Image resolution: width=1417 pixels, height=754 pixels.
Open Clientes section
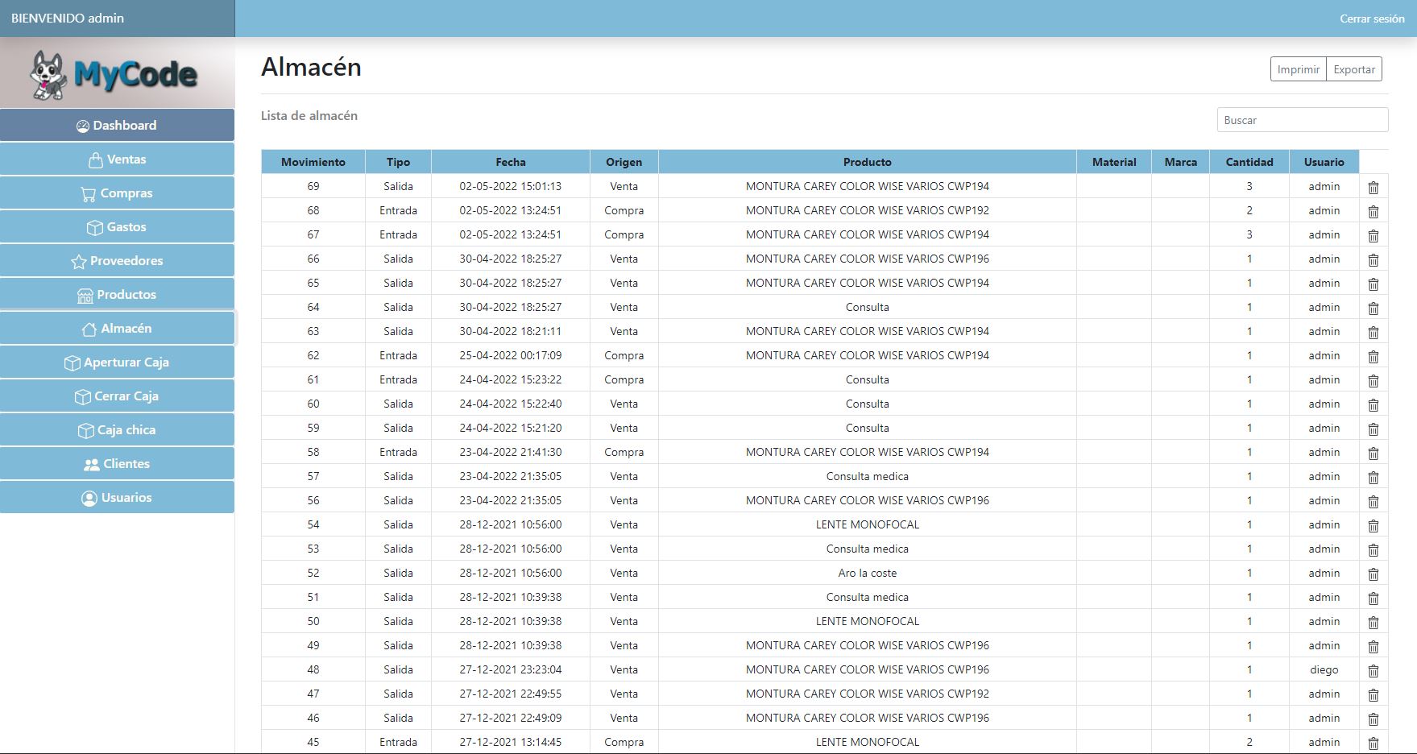click(x=117, y=464)
